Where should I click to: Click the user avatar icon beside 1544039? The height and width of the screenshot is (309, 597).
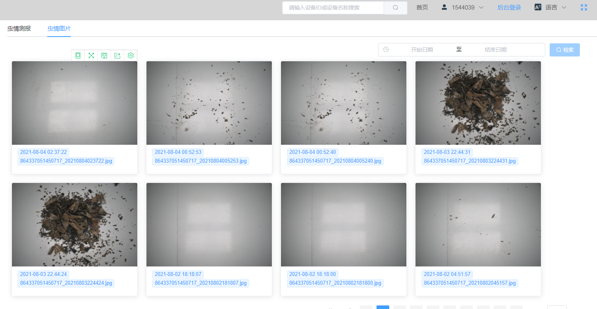(x=445, y=7)
